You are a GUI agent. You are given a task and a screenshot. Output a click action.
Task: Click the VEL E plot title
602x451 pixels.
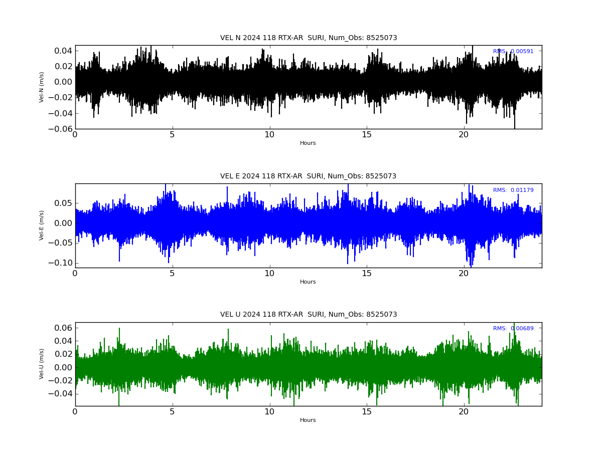coord(309,176)
